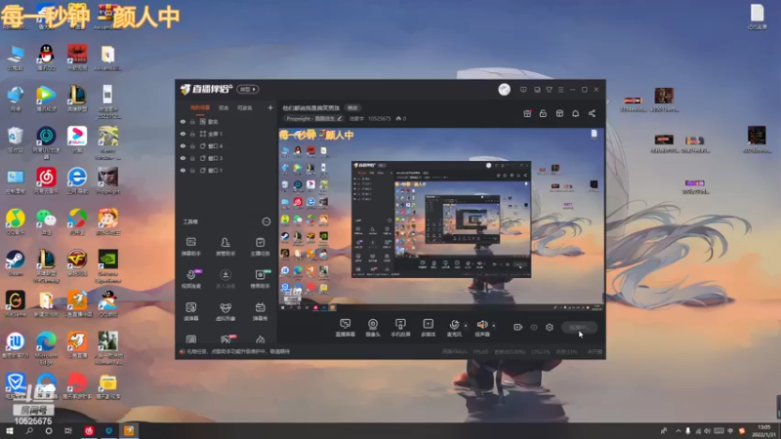Open the 房管助手 tool
The image size is (781, 439).
pos(226,247)
